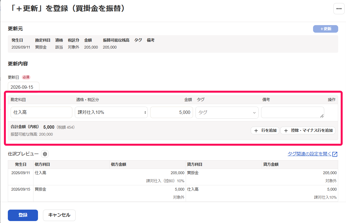Open the 課対仕入10% tax category dropdown

click(111, 112)
